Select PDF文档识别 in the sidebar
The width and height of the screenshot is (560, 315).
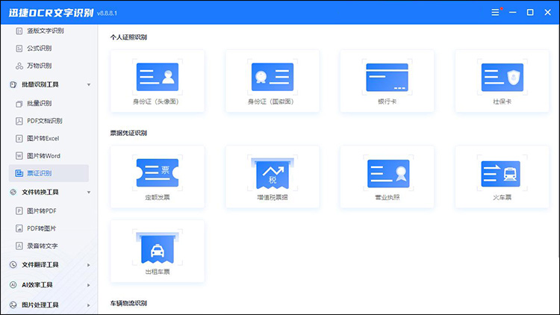(45, 121)
